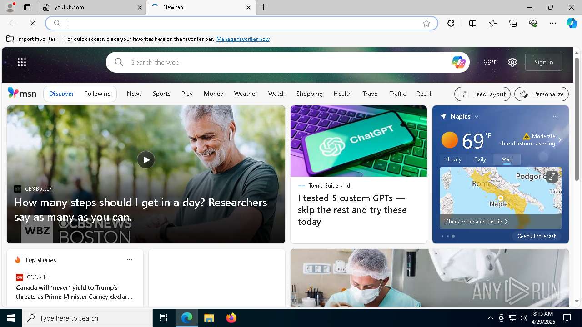Viewport: 582px width, 327px height.
Task: Click the Personalize button
Action: 542,94
